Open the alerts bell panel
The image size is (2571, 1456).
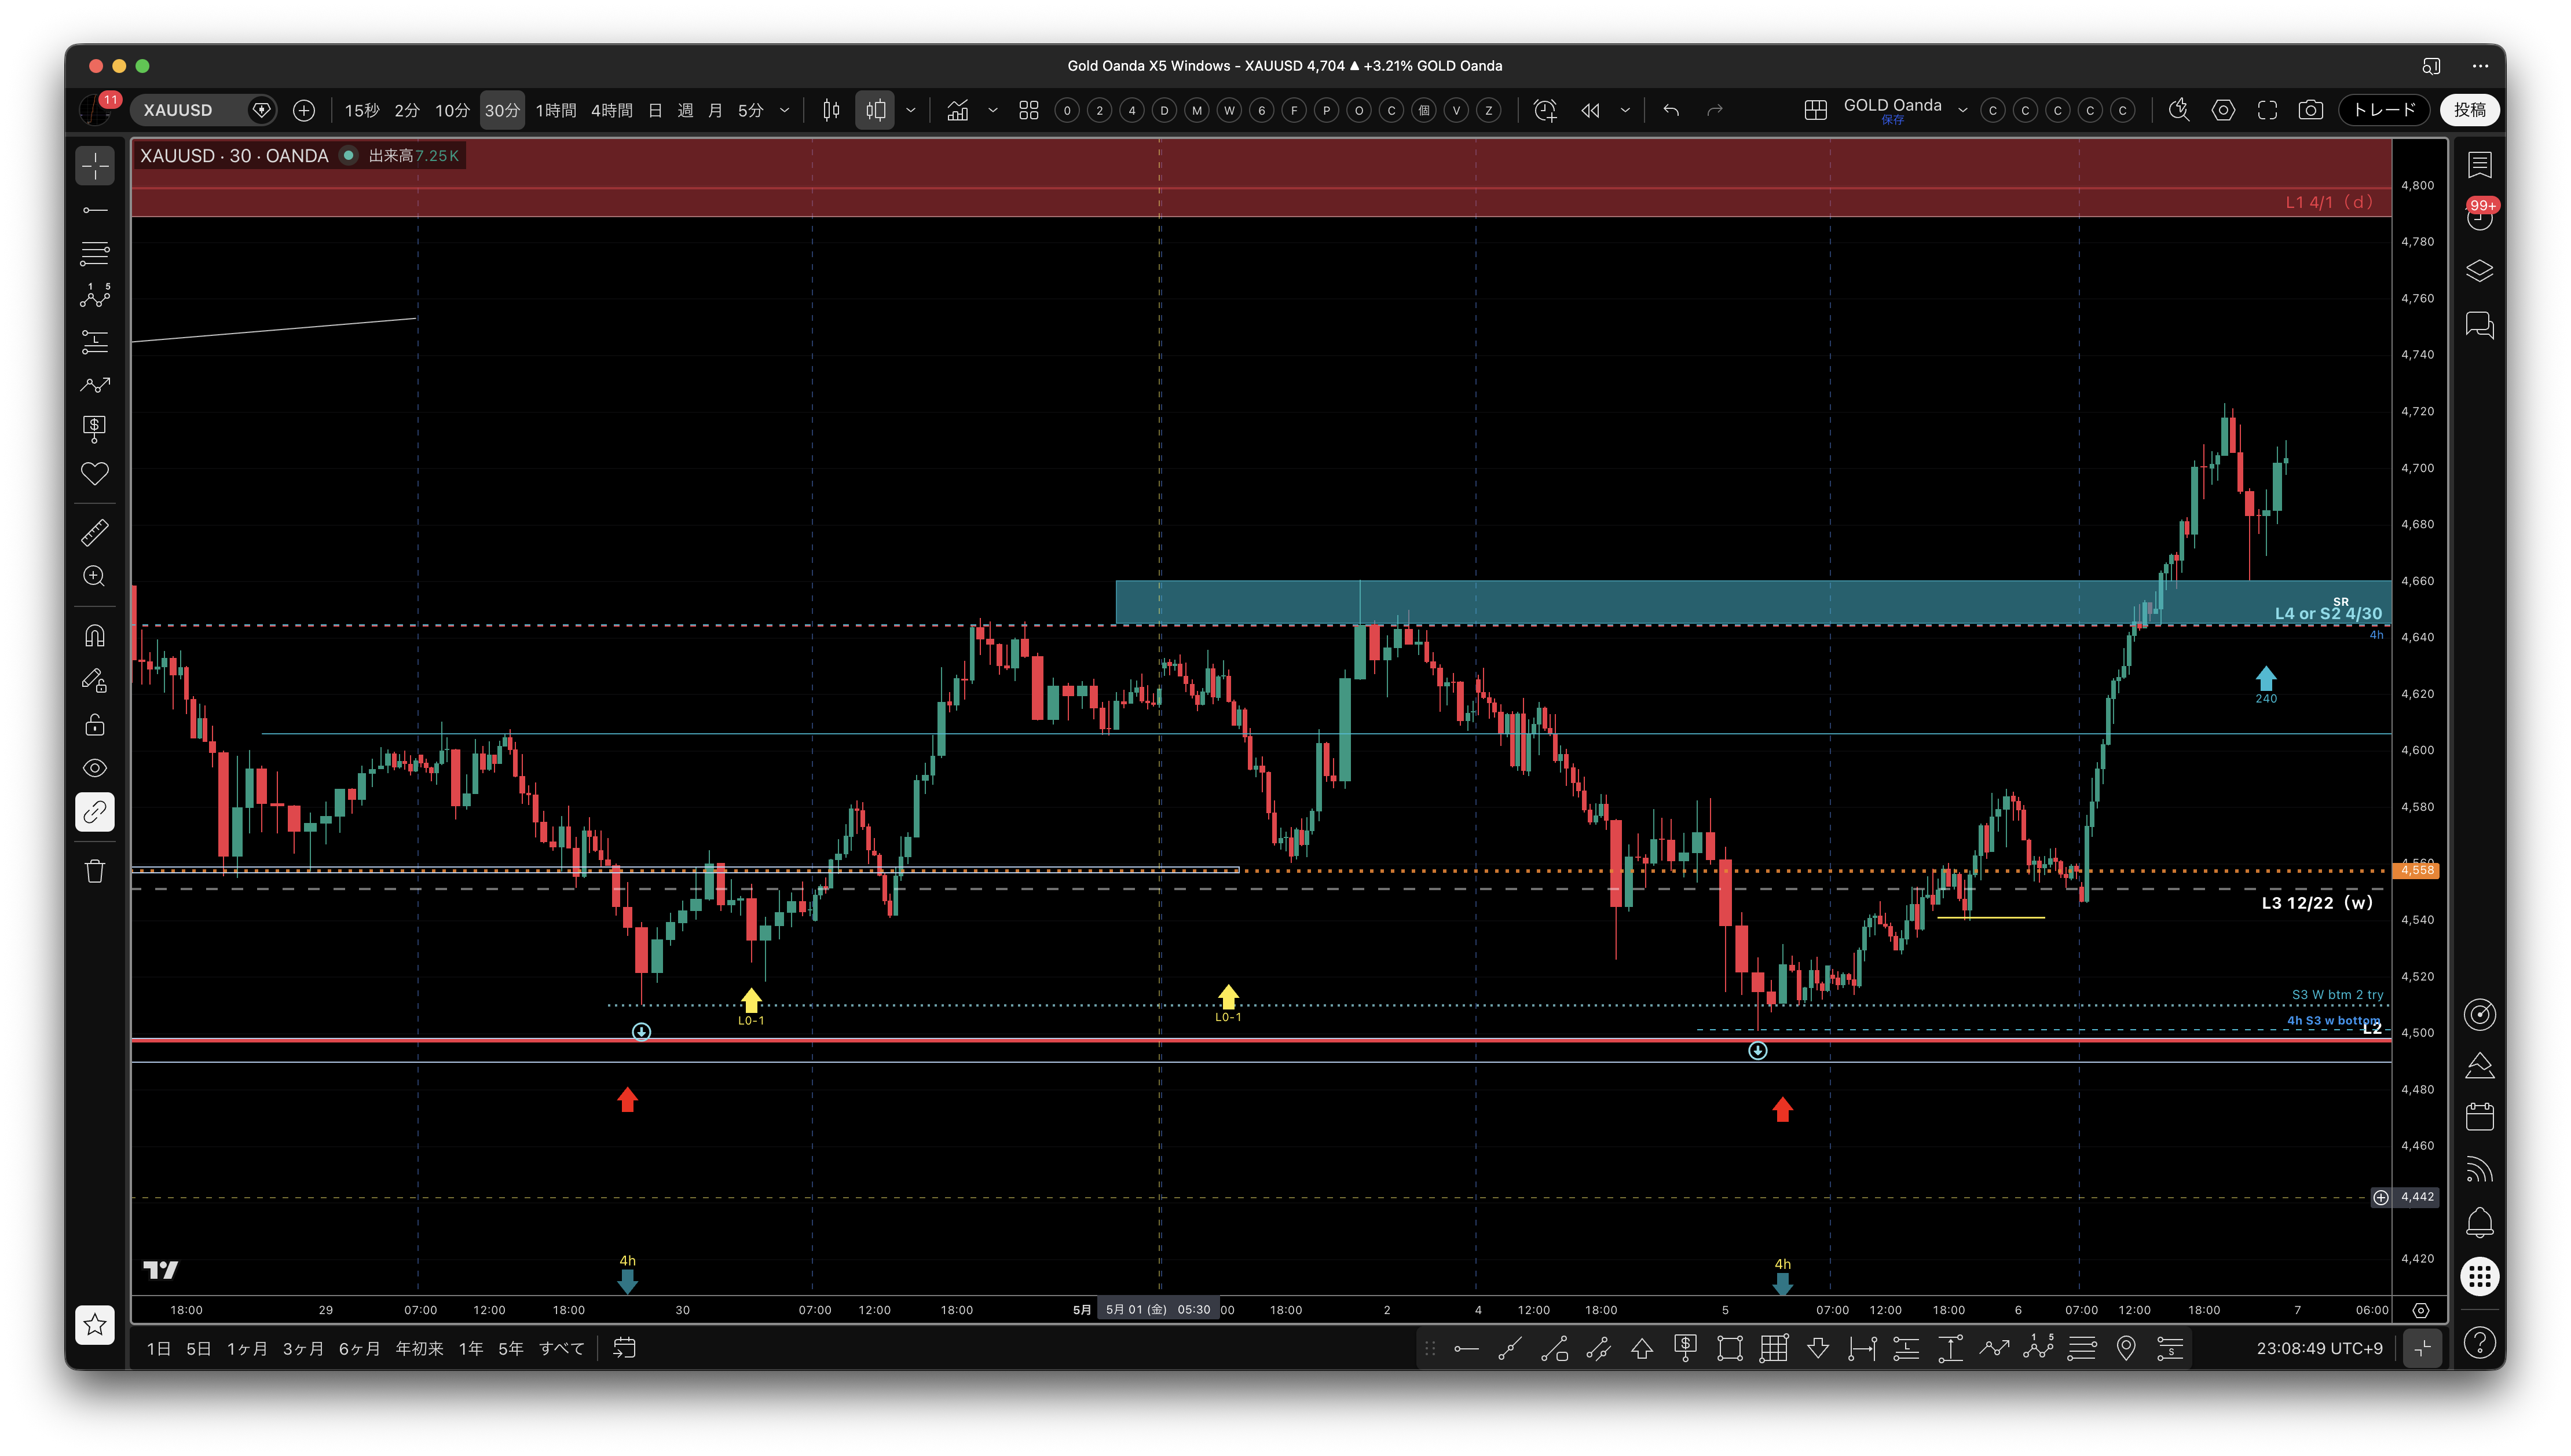point(2480,1222)
